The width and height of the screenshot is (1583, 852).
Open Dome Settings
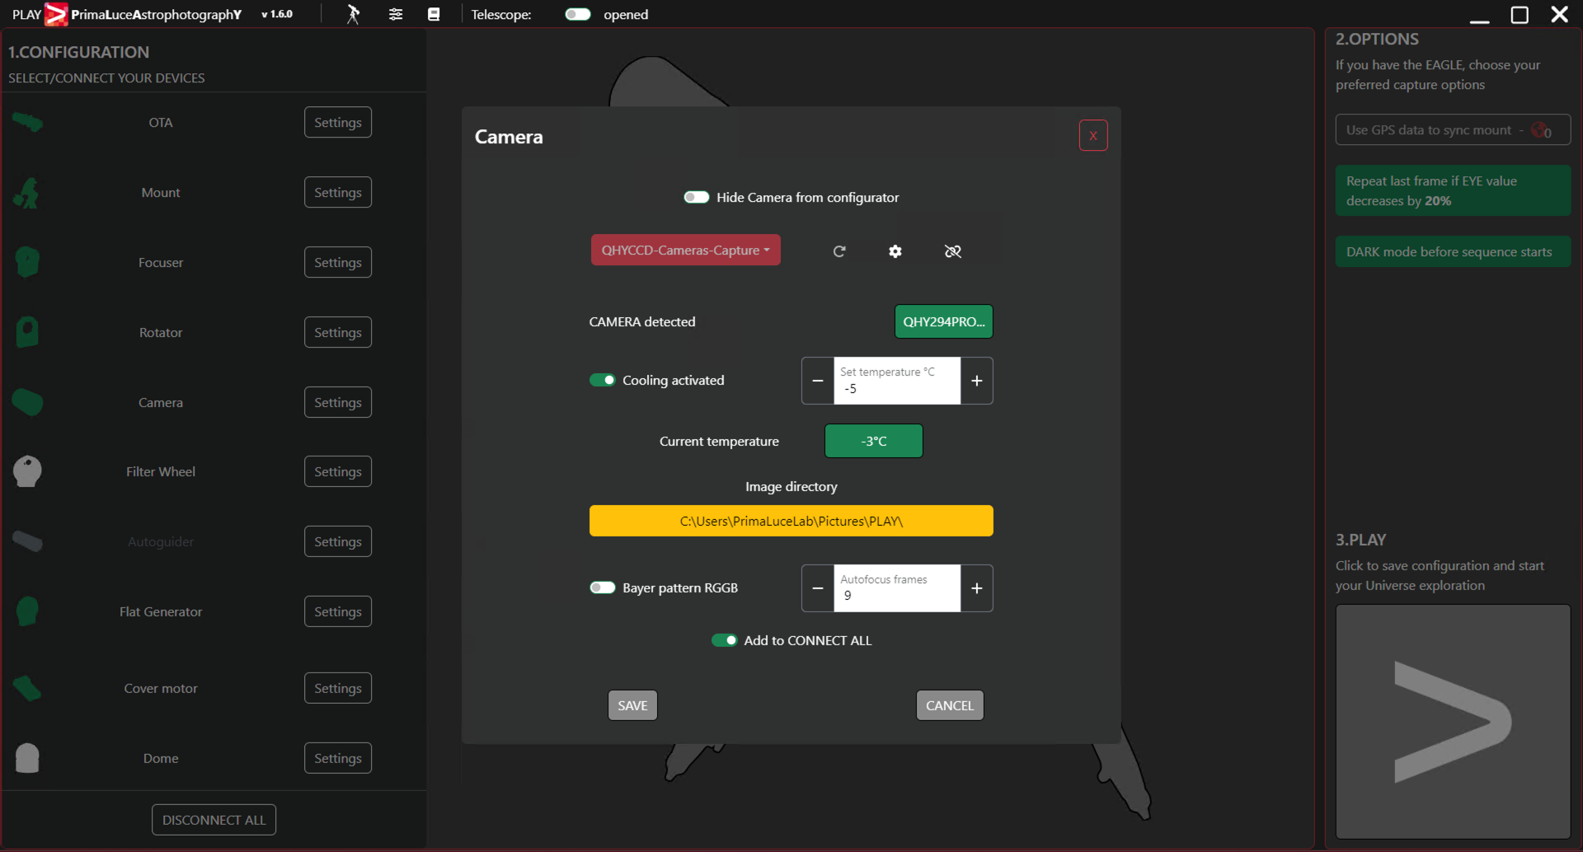tap(338, 759)
